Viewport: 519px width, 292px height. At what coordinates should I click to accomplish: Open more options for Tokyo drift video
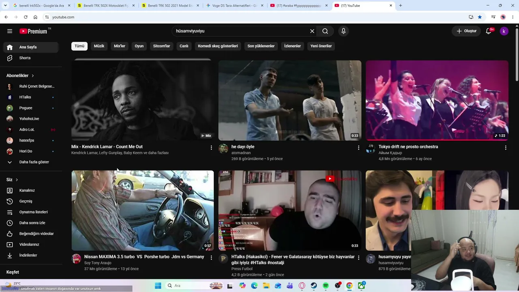tap(506, 148)
